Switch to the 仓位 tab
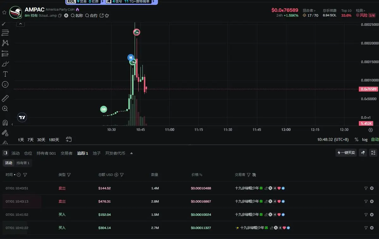 [28, 153]
